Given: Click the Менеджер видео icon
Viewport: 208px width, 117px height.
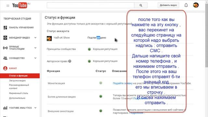Looking at the screenshot, I should pyautogui.click(x=5, y=38).
